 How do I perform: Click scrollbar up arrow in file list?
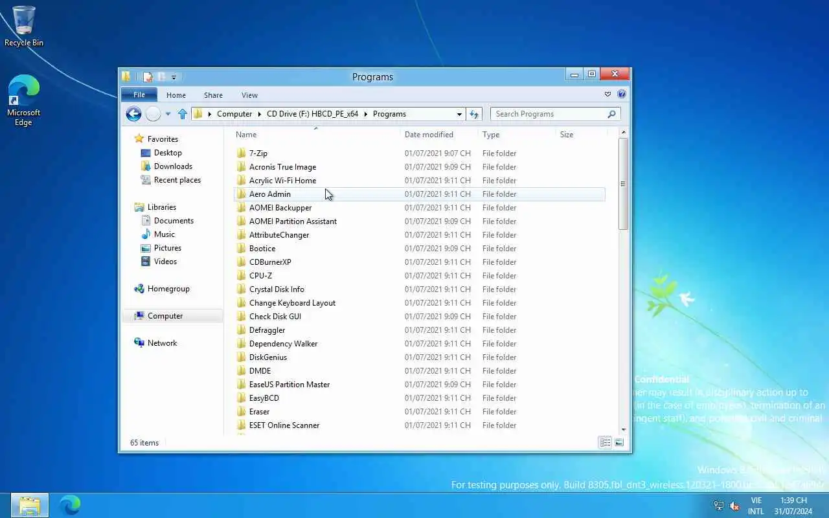624,132
